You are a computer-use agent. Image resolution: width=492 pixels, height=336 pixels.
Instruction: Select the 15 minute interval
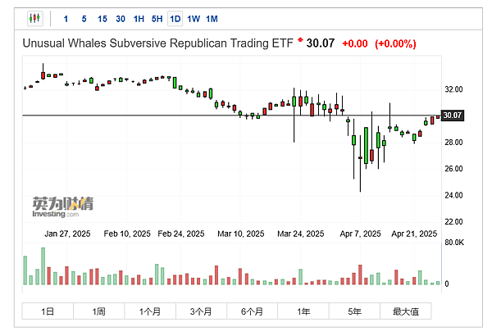[x=102, y=19]
